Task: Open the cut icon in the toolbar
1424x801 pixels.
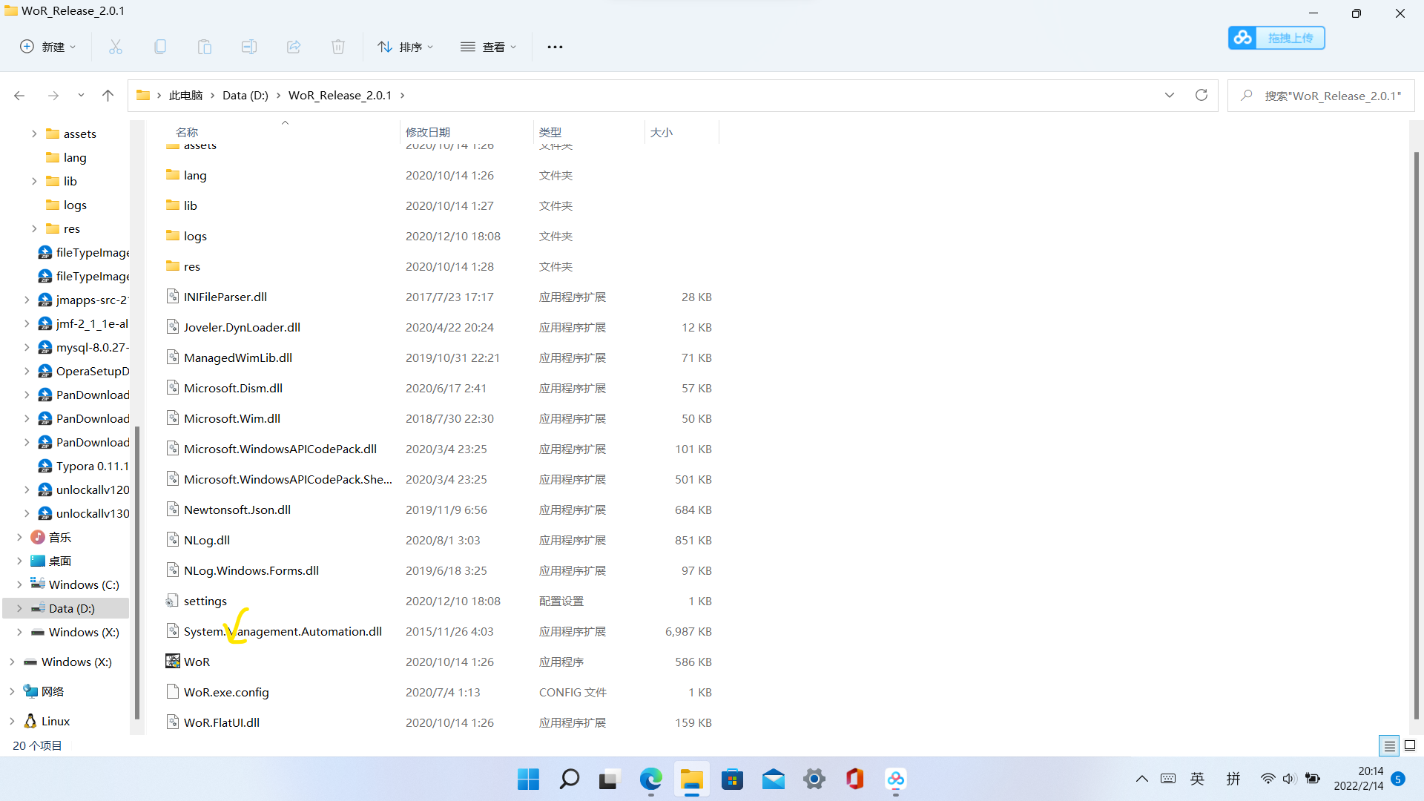Action: pyautogui.click(x=115, y=46)
